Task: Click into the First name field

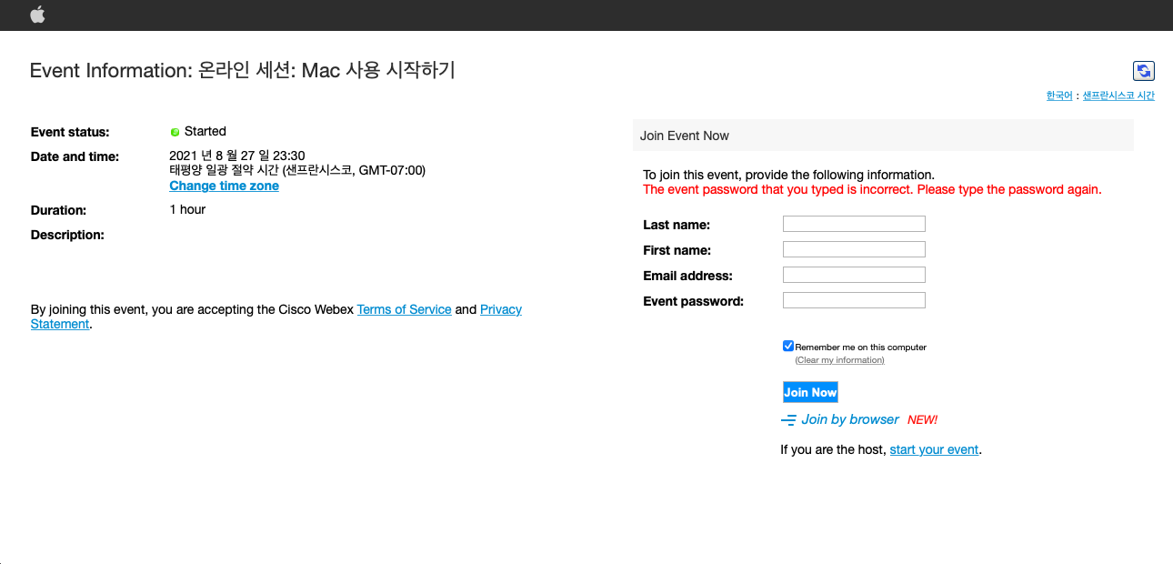Action: click(x=854, y=249)
